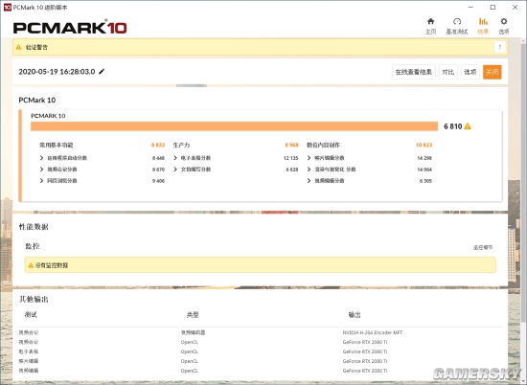Click the orange PCMark 10 score bar
Screen dimensions: 527x385
tap(234, 126)
